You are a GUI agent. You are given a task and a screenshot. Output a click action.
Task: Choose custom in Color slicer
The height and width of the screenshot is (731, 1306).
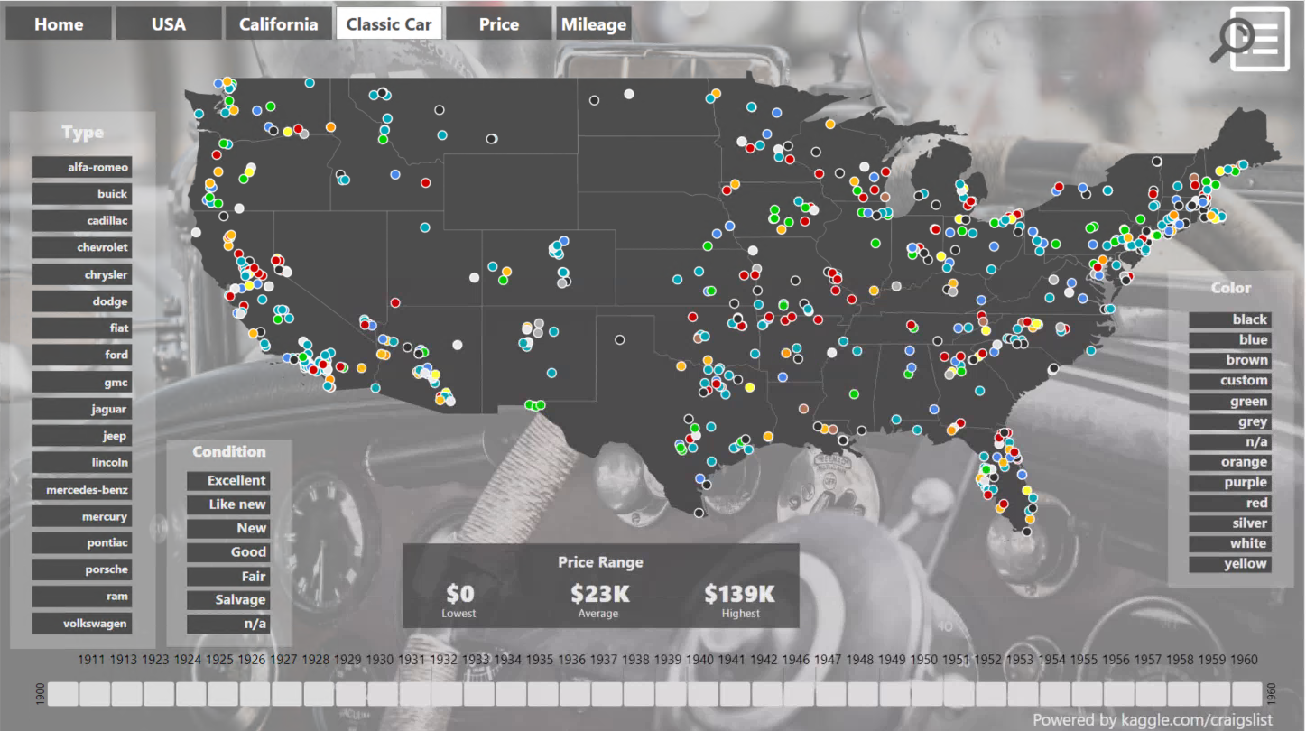pos(1230,381)
